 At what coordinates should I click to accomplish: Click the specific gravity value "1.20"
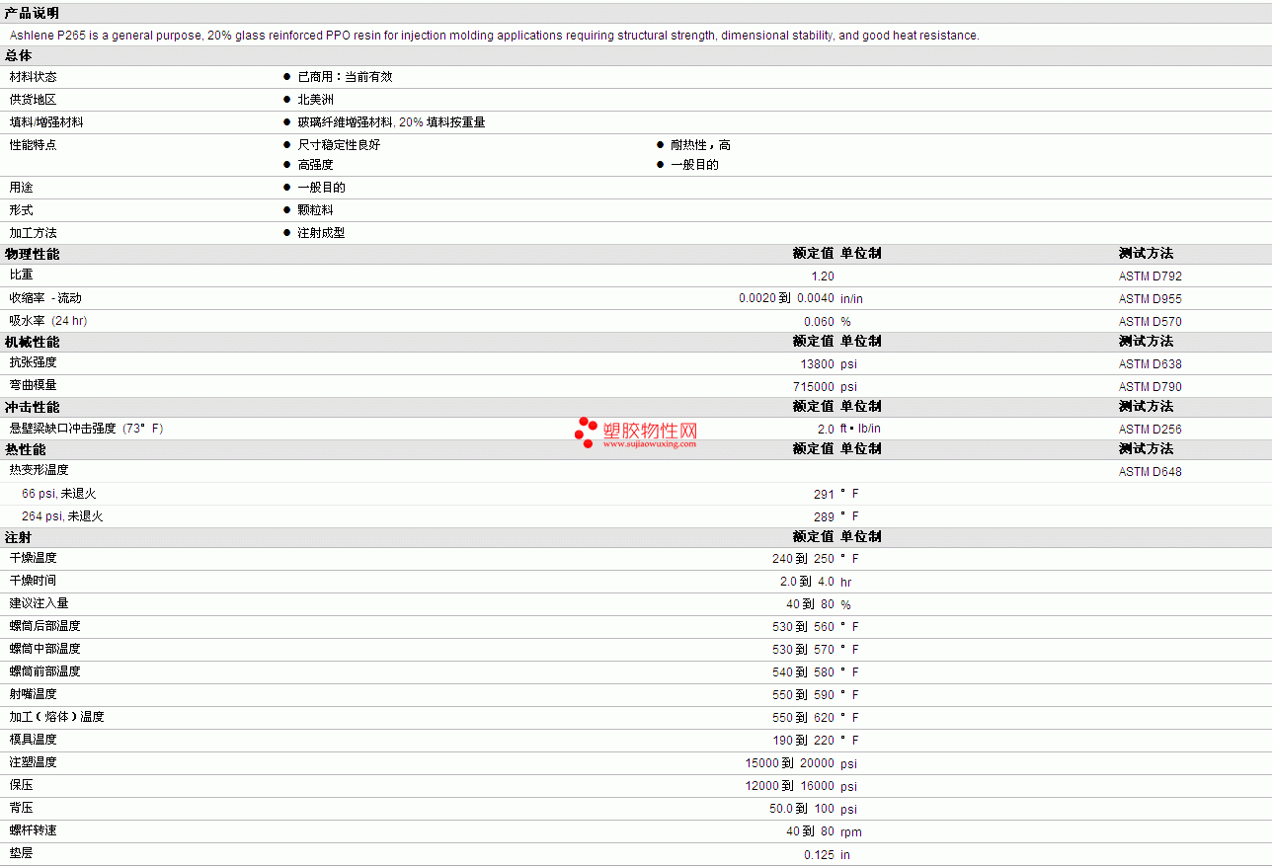coord(823,276)
